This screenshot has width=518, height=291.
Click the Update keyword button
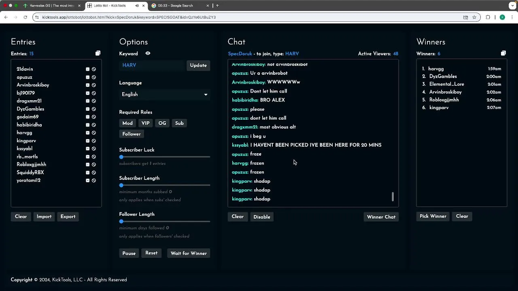click(198, 65)
